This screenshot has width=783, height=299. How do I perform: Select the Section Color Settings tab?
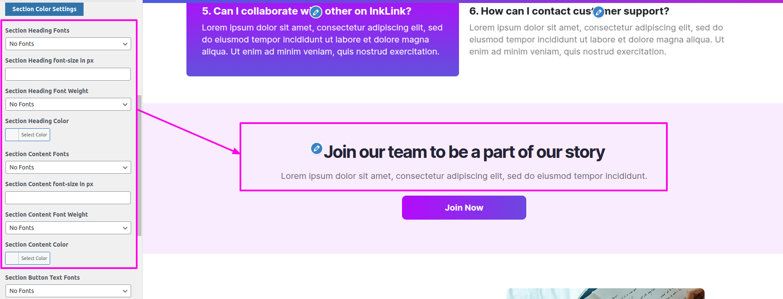tap(44, 9)
